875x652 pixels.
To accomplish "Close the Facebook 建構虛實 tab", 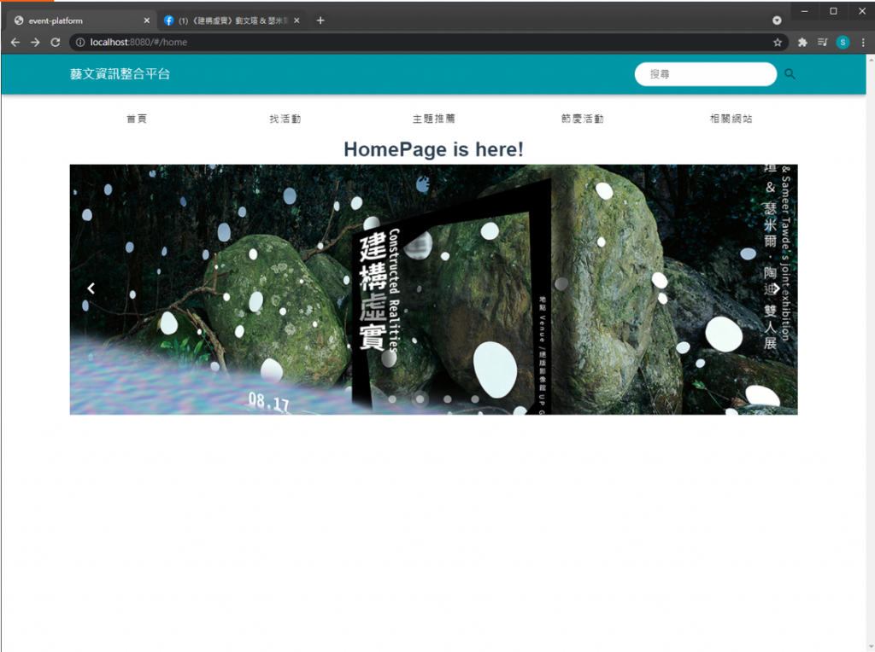I will pyautogui.click(x=297, y=20).
